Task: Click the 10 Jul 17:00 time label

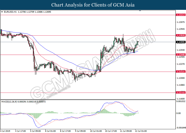Action: tap(111, 131)
